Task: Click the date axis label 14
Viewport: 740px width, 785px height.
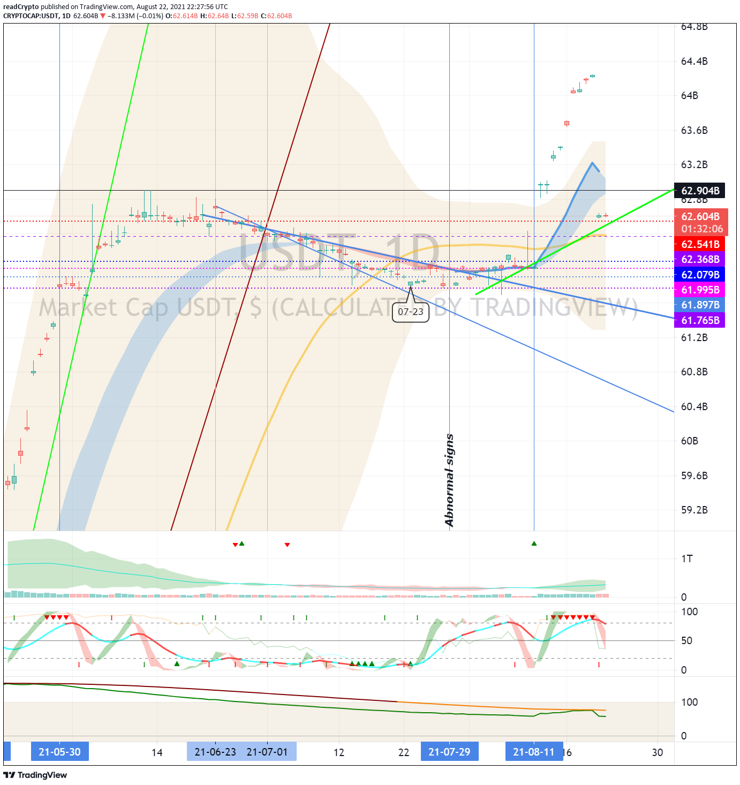Action: pyautogui.click(x=157, y=752)
